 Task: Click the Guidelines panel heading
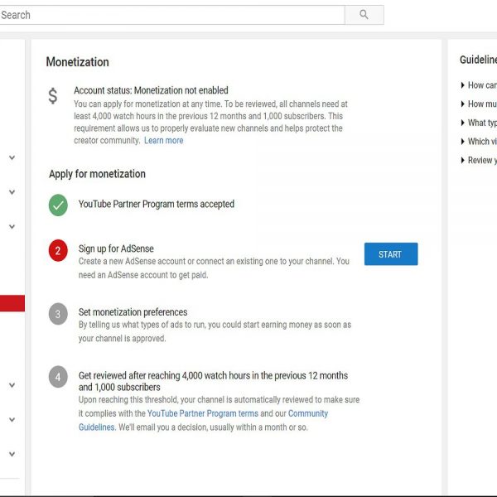click(x=478, y=60)
